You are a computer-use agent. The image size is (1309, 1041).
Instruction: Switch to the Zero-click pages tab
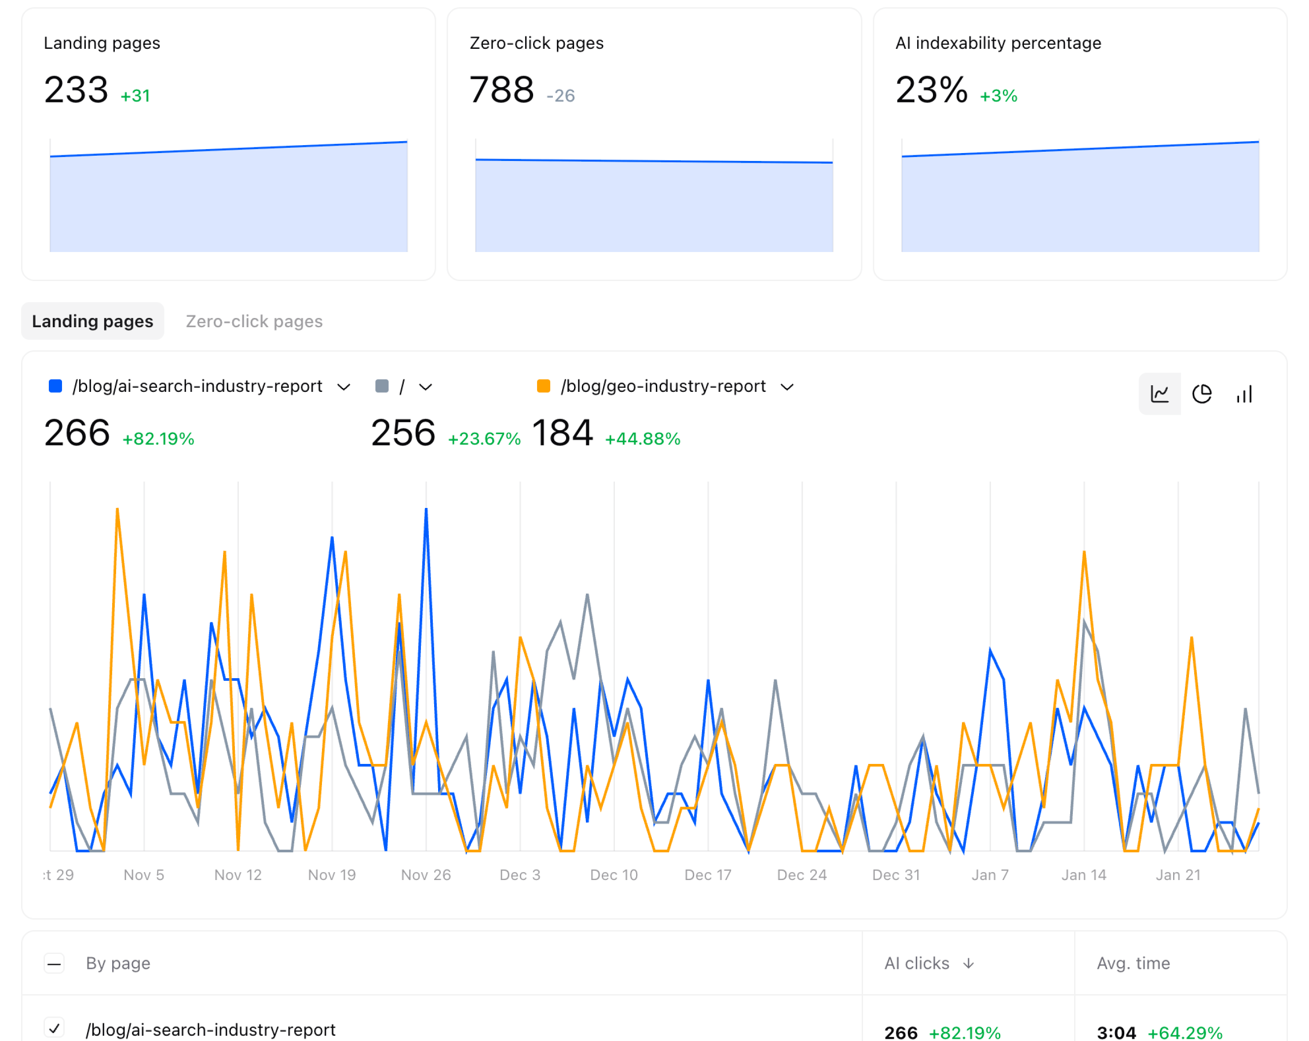point(254,321)
